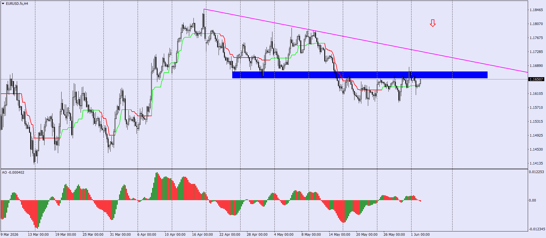Click the 26 May 00:00 time label
The image size is (546, 238).
(394, 235)
